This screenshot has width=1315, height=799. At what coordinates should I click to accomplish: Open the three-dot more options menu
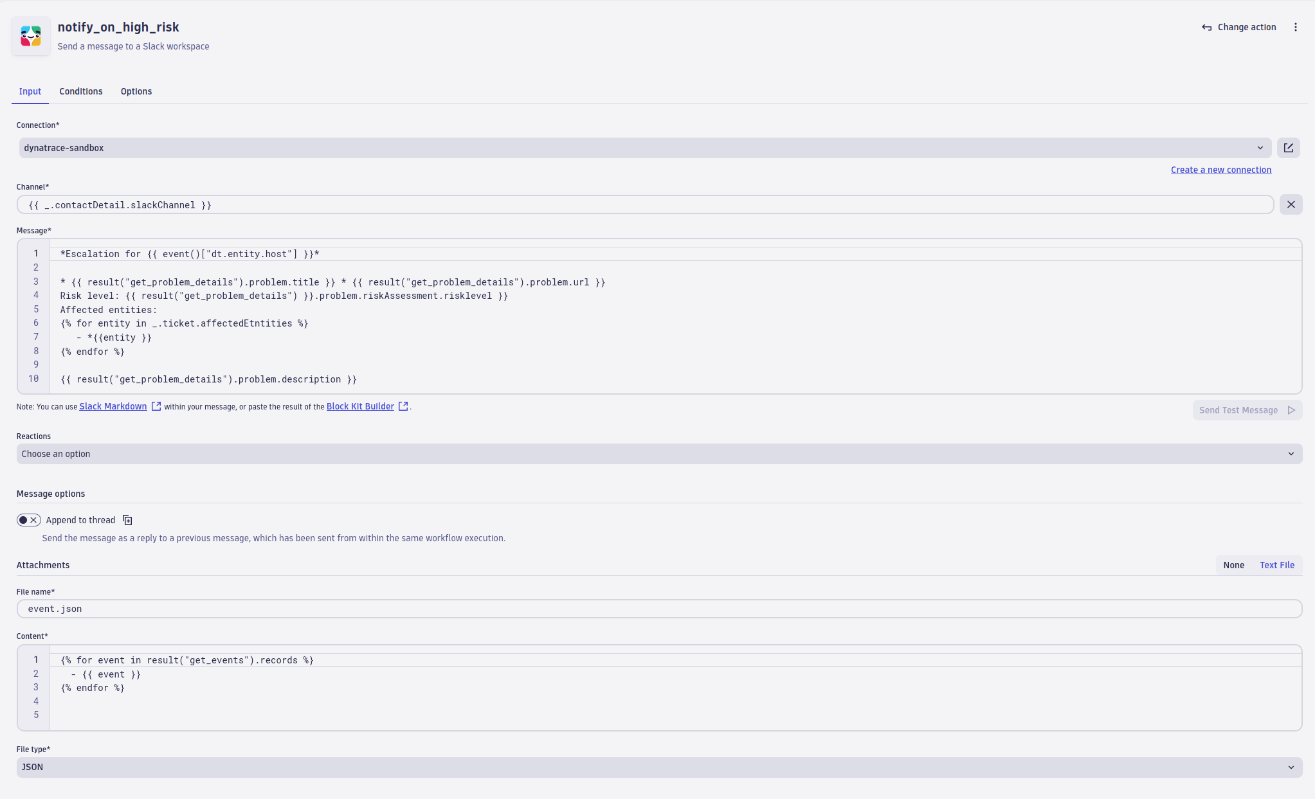[1296, 27]
